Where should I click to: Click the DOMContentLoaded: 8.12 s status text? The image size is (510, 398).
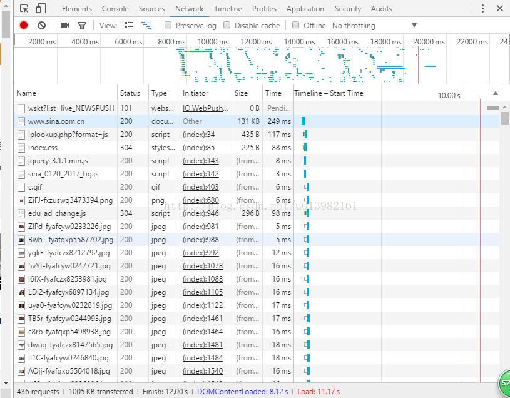click(242, 392)
